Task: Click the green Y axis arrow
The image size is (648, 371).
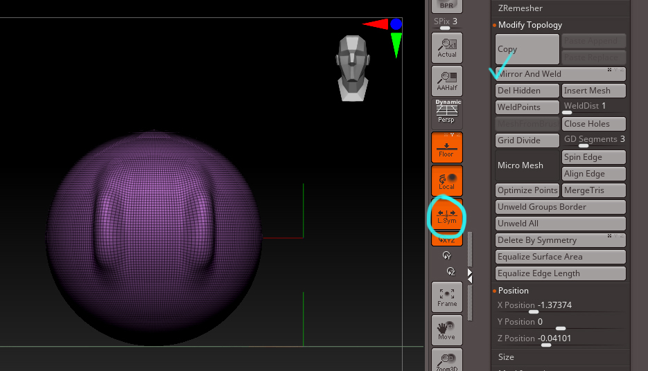Action: pyautogui.click(x=396, y=45)
